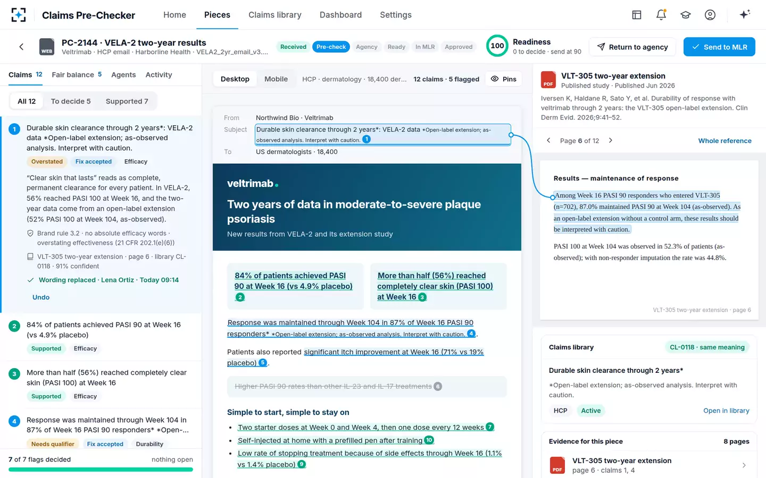Click the sparkle AI assistant icon

(745, 14)
